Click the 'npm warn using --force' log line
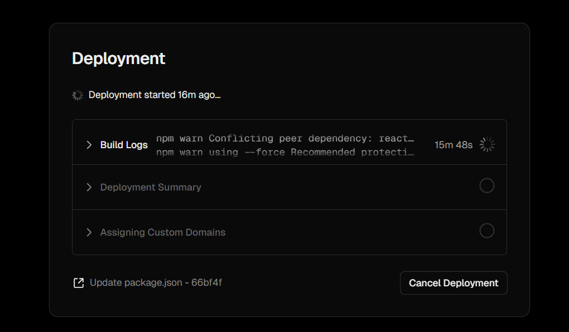Image resolution: width=569 pixels, height=332 pixels. (x=285, y=152)
